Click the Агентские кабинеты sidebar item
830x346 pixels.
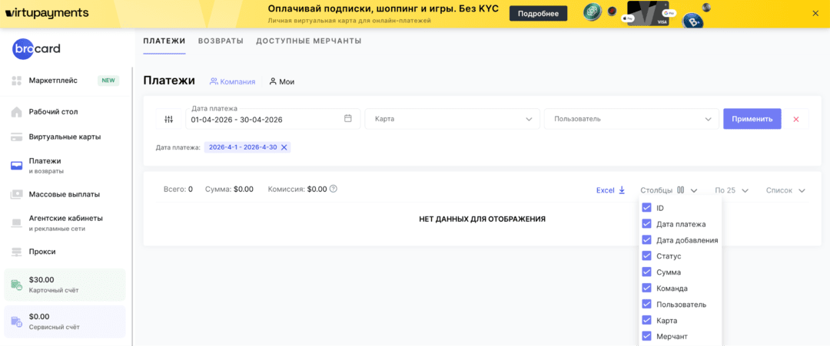[65, 223]
